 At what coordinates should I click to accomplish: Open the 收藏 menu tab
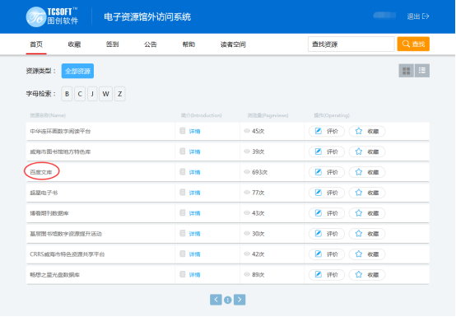(x=74, y=44)
